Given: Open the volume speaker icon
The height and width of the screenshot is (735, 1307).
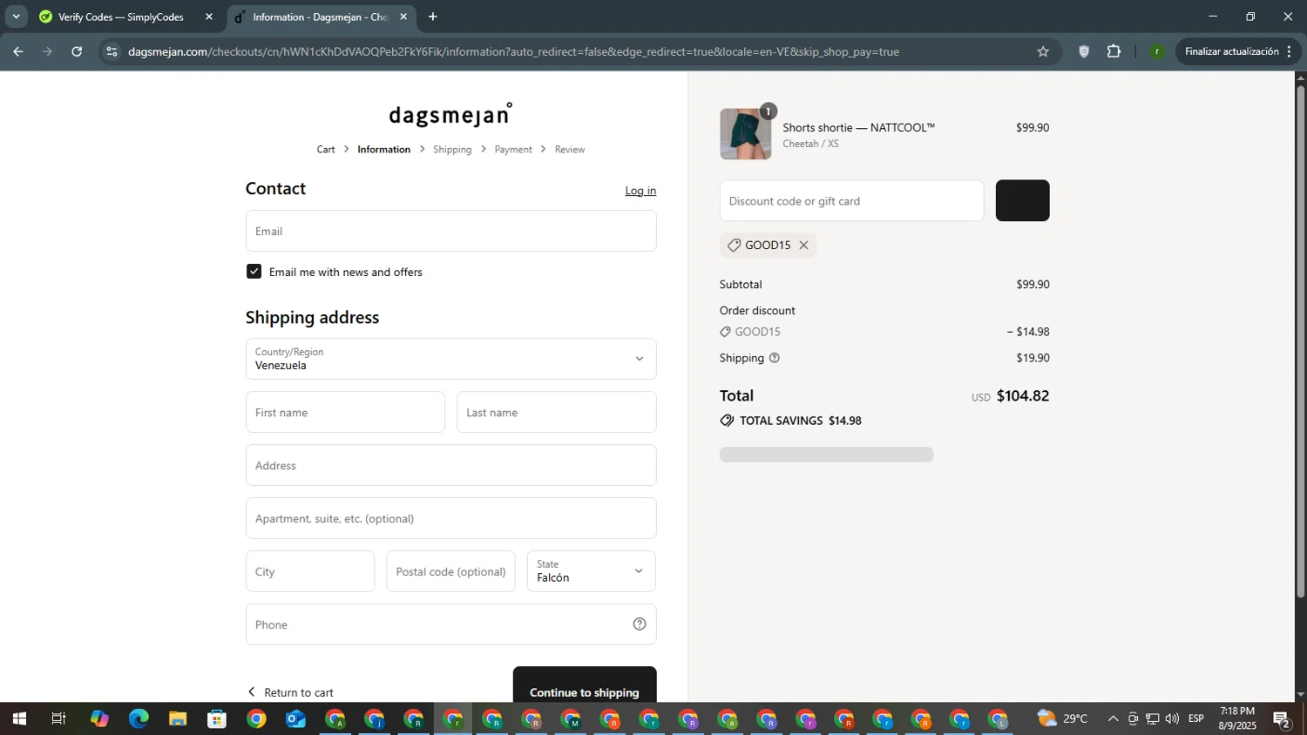Looking at the screenshot, I should click(x=1172, y=719).
